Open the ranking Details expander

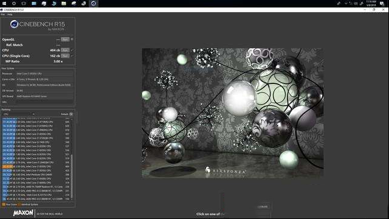click(71, 114)
